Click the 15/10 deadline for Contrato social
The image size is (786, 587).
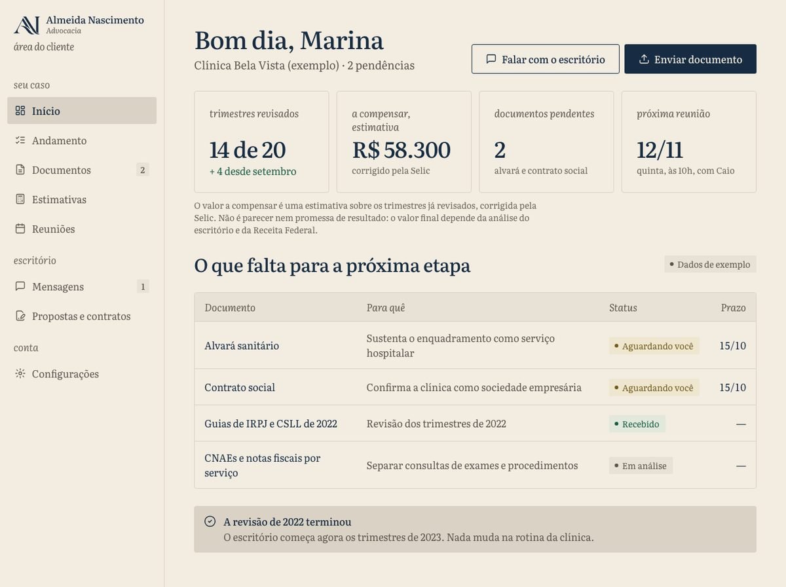point(732,387)
